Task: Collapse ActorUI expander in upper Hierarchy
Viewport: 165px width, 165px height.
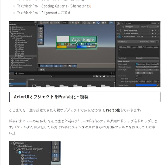Action: (x=12, y=38)
